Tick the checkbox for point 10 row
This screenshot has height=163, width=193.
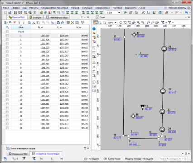click(x=7, y=72)
